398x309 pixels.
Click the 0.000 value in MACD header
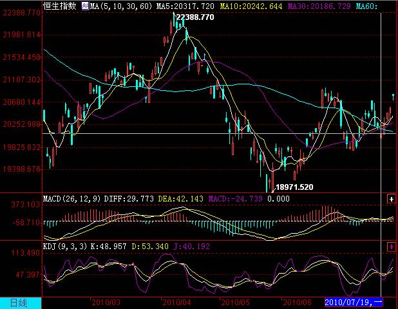coord(278,199)
